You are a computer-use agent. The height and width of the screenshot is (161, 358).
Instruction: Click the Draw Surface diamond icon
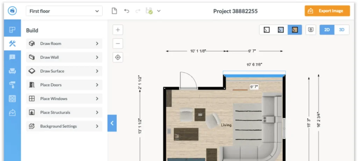(x=32, y=71)
